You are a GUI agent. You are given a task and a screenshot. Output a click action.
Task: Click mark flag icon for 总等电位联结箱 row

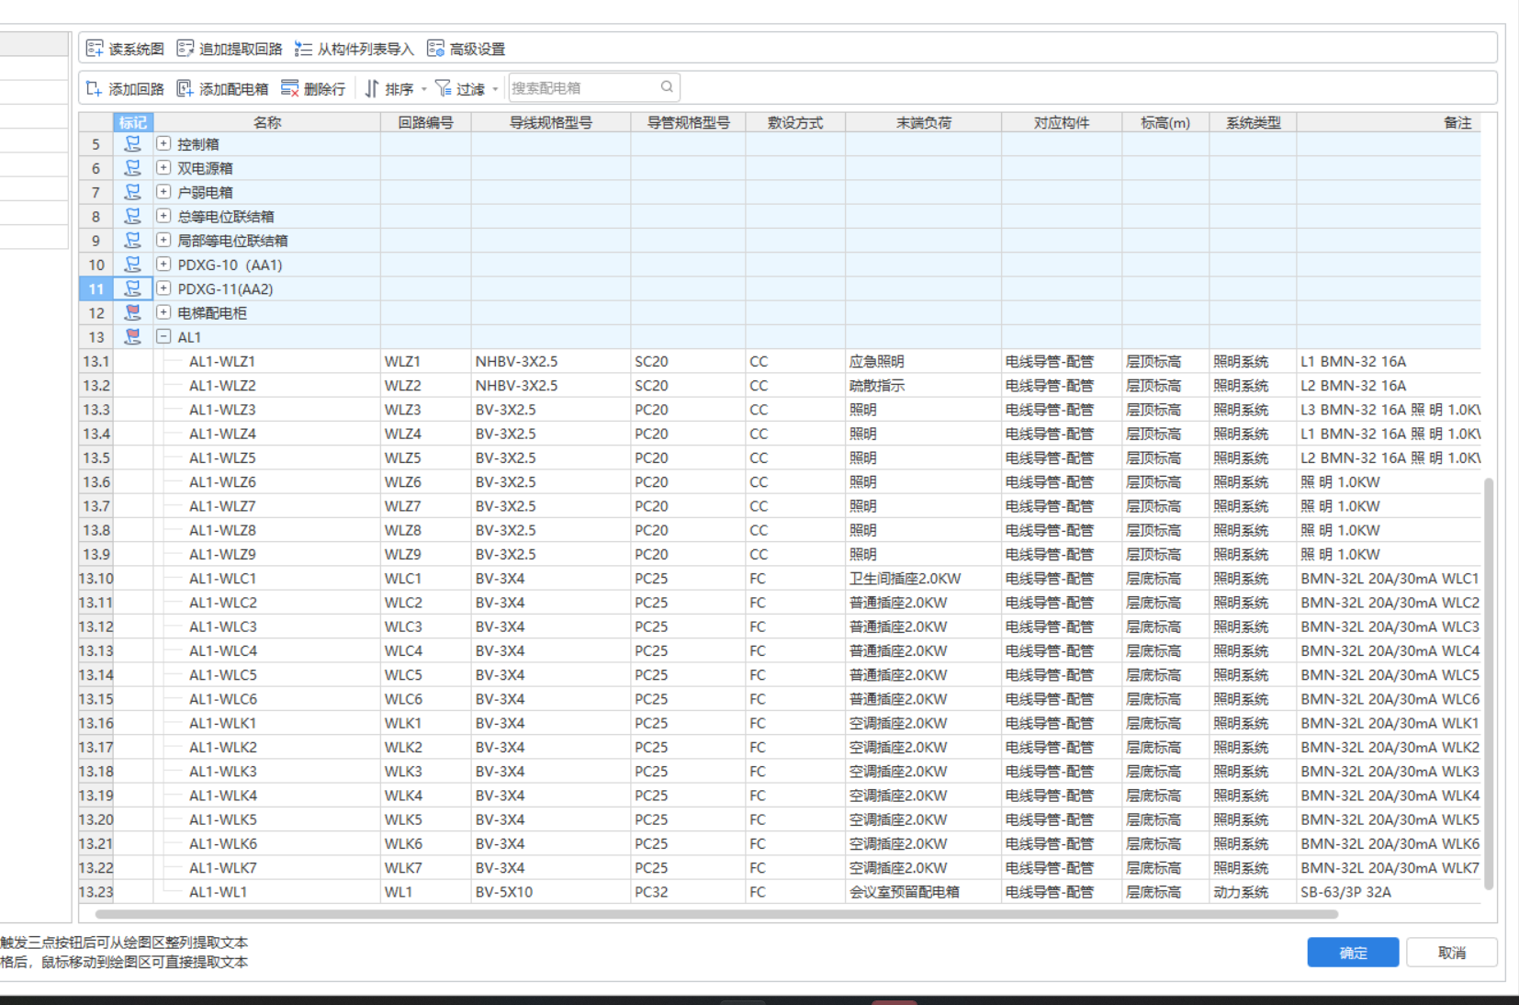pos(133,216)
